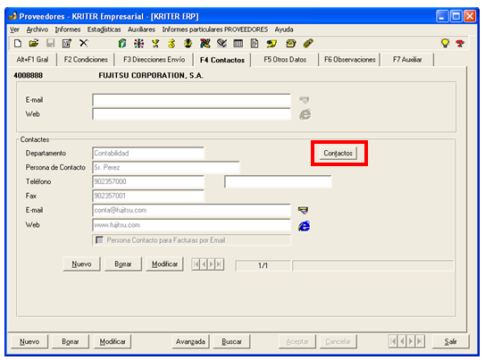Image resolution: width=485 pixels, height=360 pixels.
Task: Open the Ver menu
Action: click(14, 29)
